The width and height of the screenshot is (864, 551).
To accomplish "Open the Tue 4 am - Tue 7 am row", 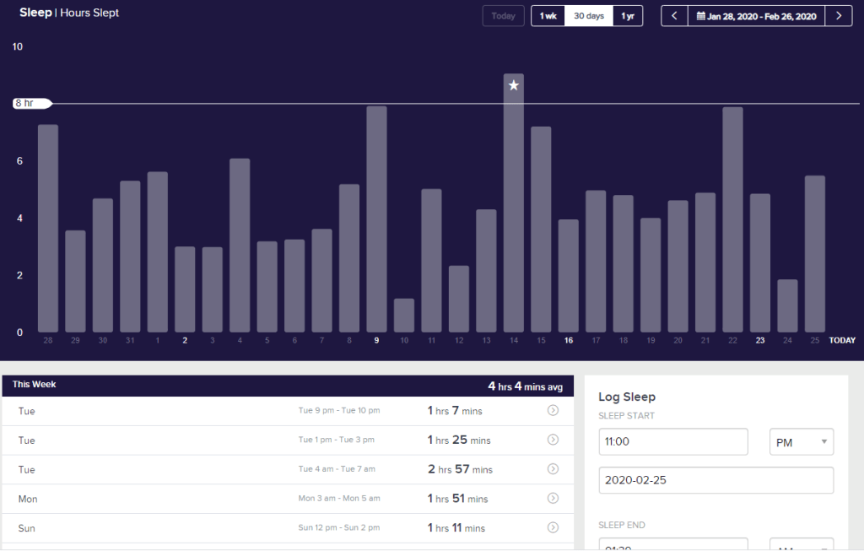I will 287,469.
